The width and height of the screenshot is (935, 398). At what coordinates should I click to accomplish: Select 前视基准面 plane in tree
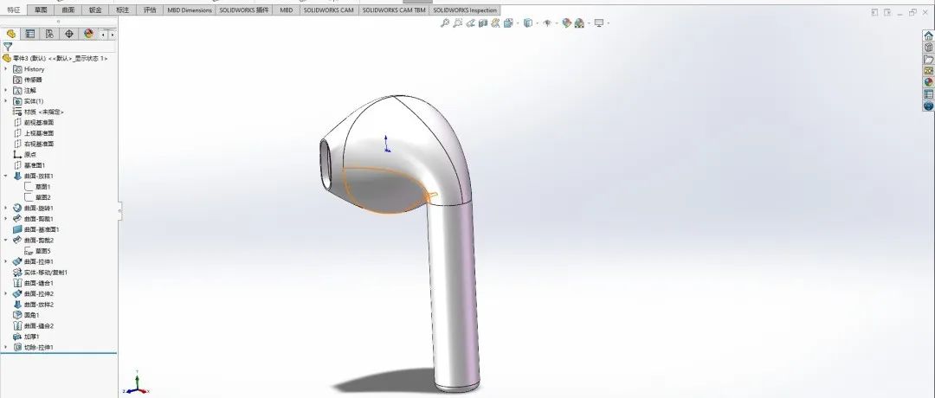(39, 122)
